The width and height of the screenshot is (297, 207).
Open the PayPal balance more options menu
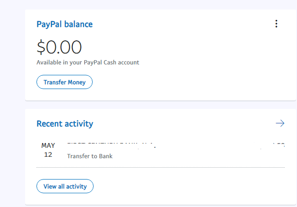point(277,24)
